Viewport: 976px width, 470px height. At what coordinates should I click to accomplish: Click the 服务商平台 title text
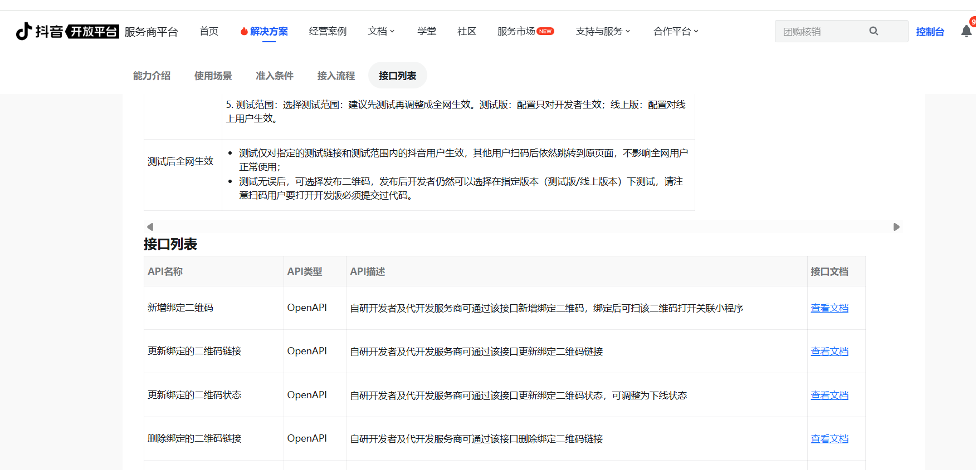click(151, 32)
